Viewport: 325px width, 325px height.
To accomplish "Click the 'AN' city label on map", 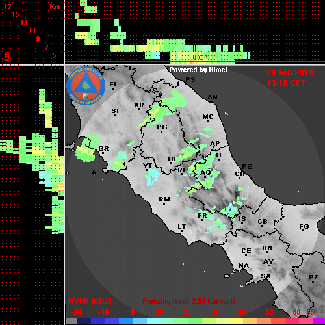I will point(213,97).
